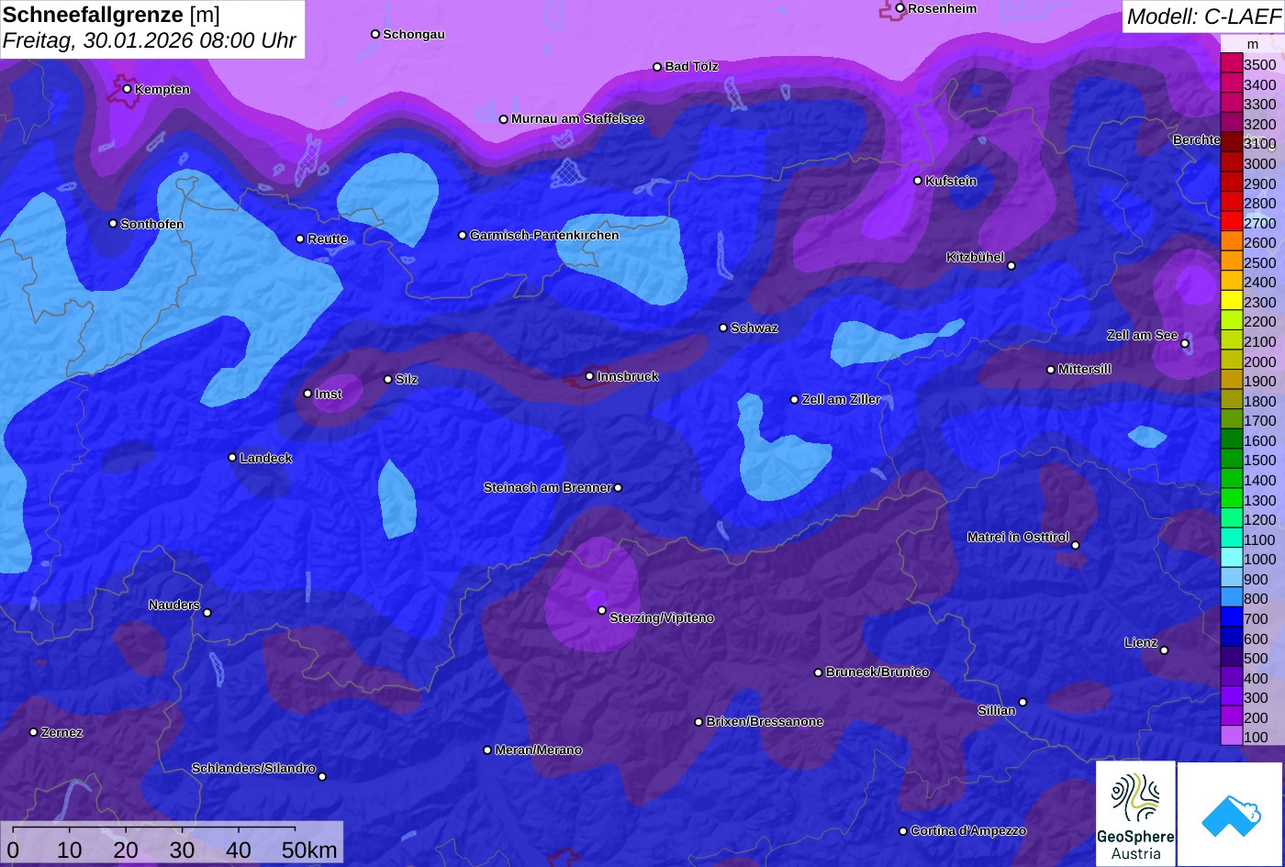Click the 3500 m legend color swatch
Viewport: 1285px width, 867px height.
[1231, 64]
